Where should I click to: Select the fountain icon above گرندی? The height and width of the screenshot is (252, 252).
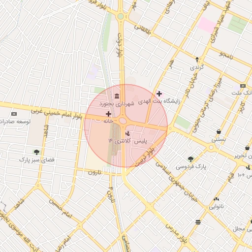click(197, 60)
